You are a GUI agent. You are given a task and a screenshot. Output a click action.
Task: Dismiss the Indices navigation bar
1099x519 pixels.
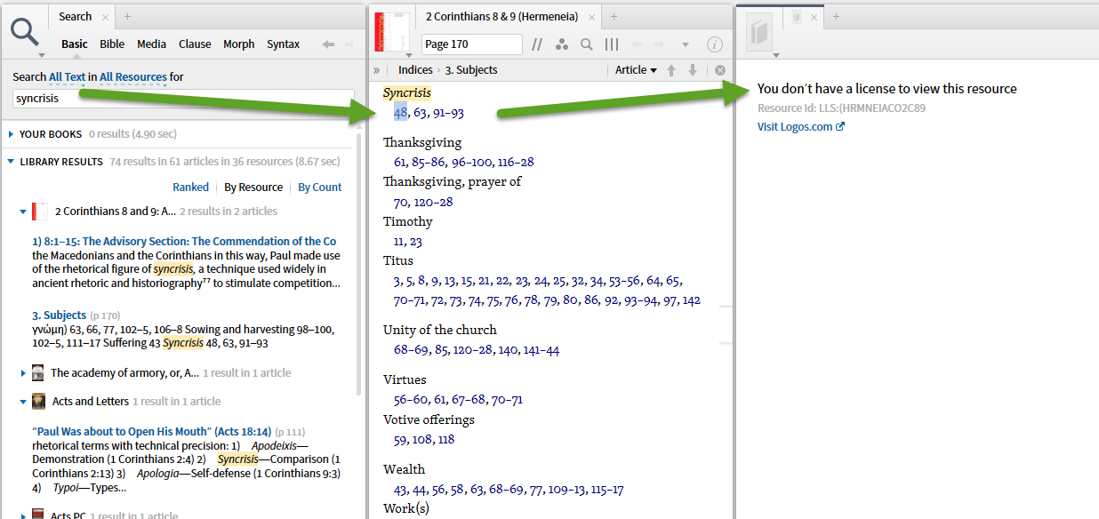point(720,69)
